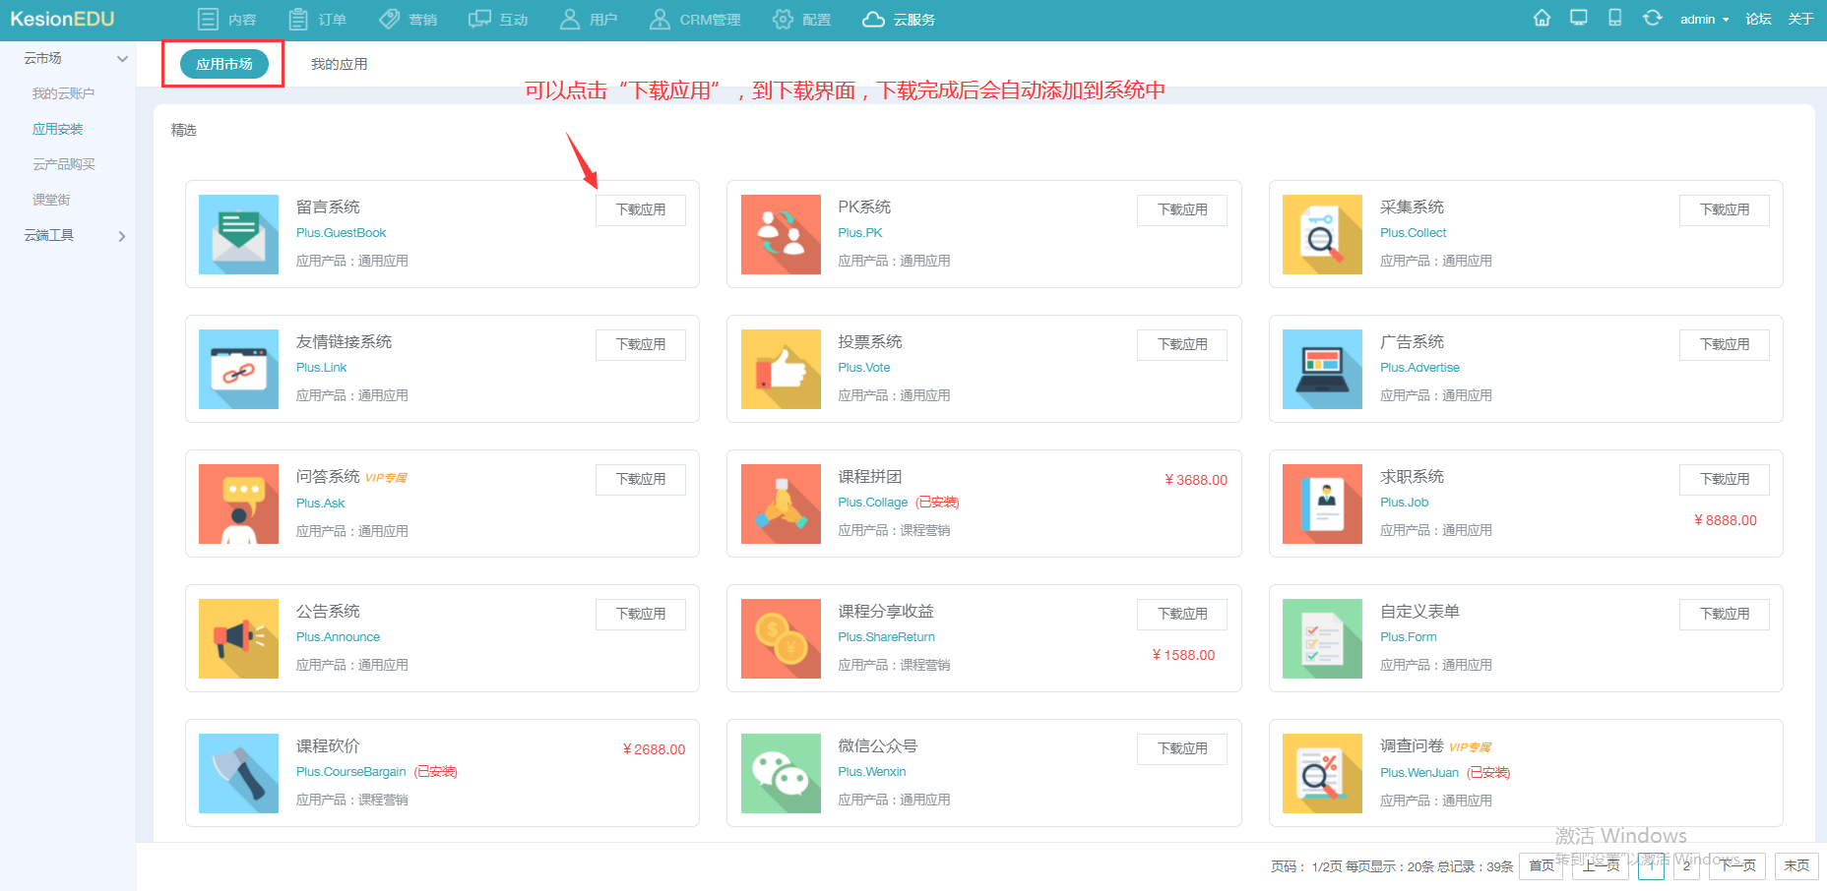
Task: Download the 广告系统 app
Action: 1725,344
